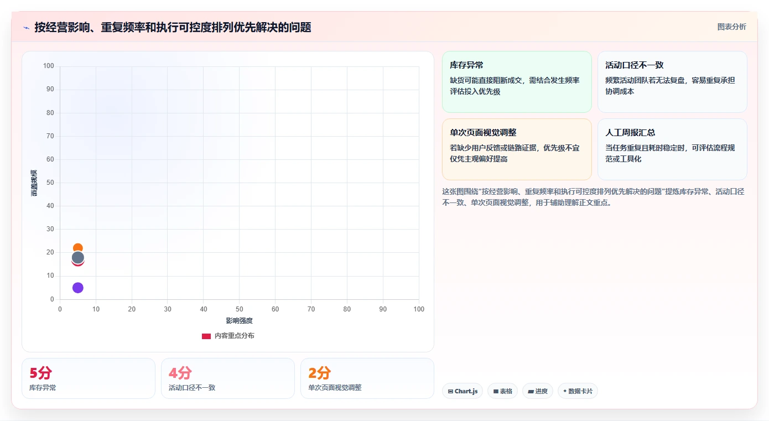The height and width of the screenshot is (421, 769).
Task: Select the purple data point on the chart
Action: tap(78, 288)
